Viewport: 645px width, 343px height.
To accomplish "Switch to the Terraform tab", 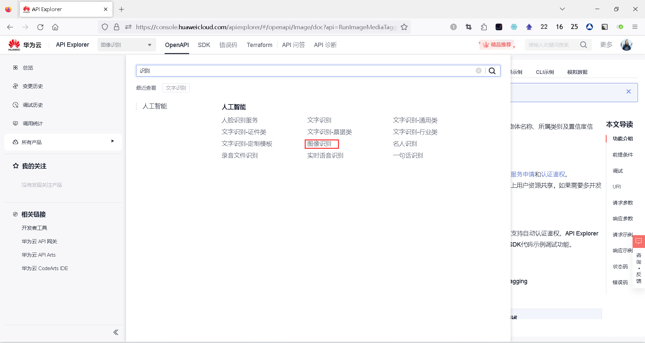I will click(259, 45).
